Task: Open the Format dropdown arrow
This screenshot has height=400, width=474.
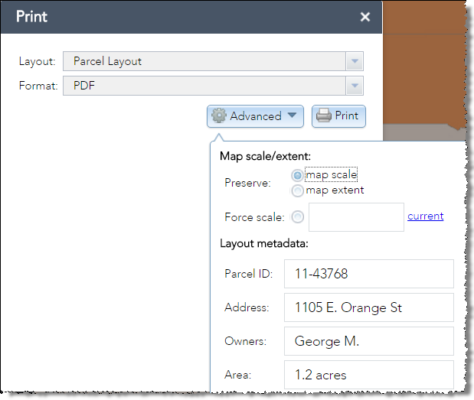Action: coord(355,86)
